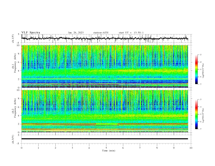Click the lower color scale bar for ch.2

(x=196, y=114)
